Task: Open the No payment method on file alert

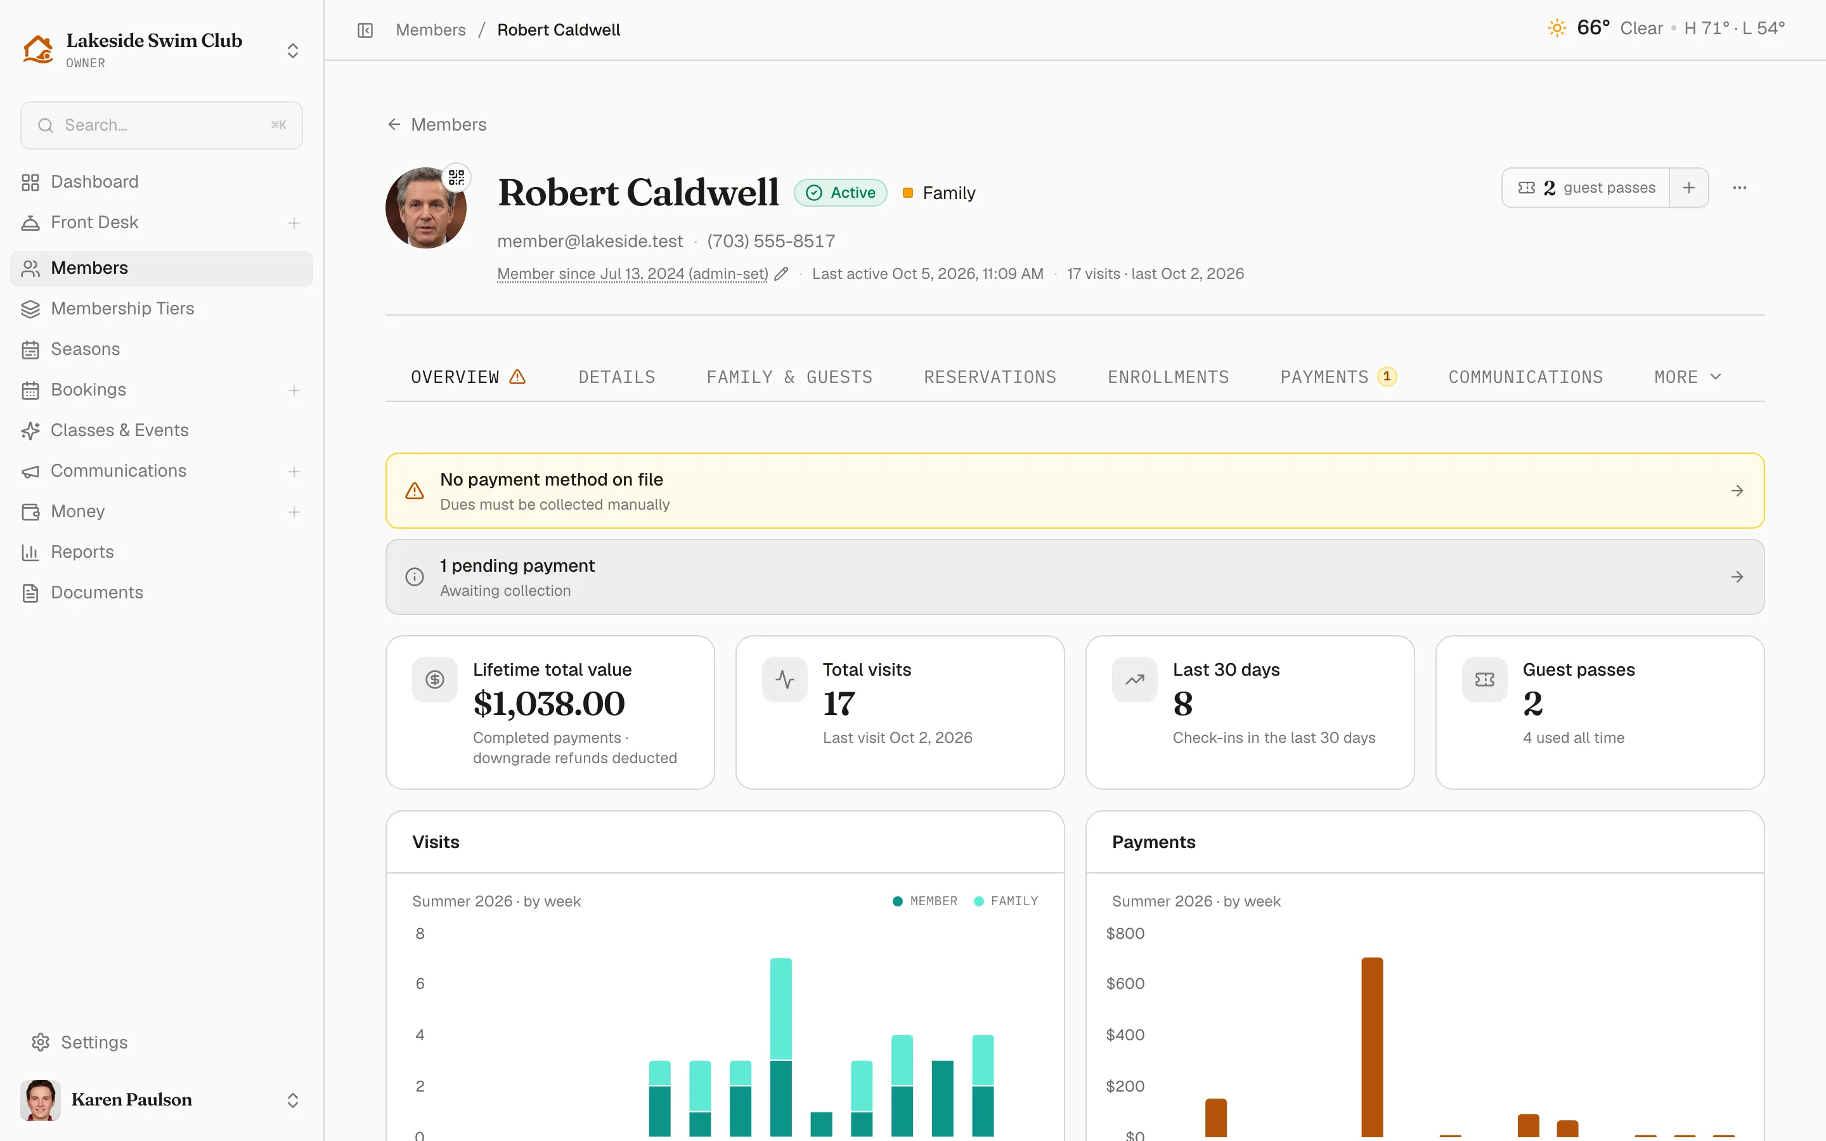Action: click(1075, 491)
